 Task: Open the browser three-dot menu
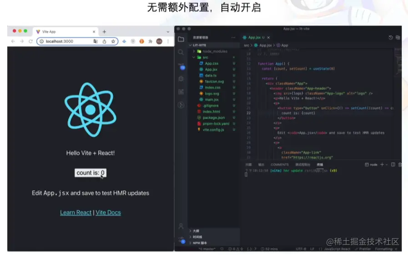[168, 41]
